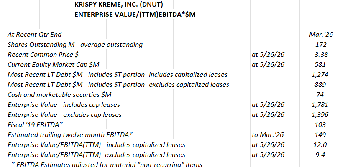Select the Fiscal '19 EBITDA value 103
Image resolution: width=340 pixels, height=167 pixels.
[x=321, y=124]
